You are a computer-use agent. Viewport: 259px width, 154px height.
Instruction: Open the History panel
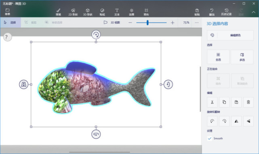(226, 12)
